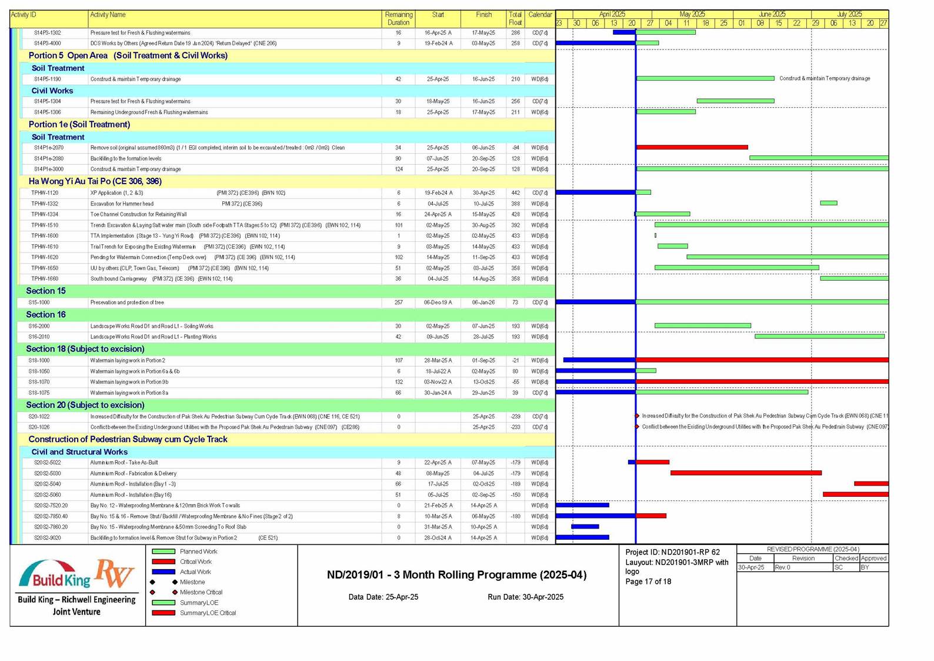Viewport: 934px width, 661px height.
Task: Click the Build King logo
Action: 55,574
